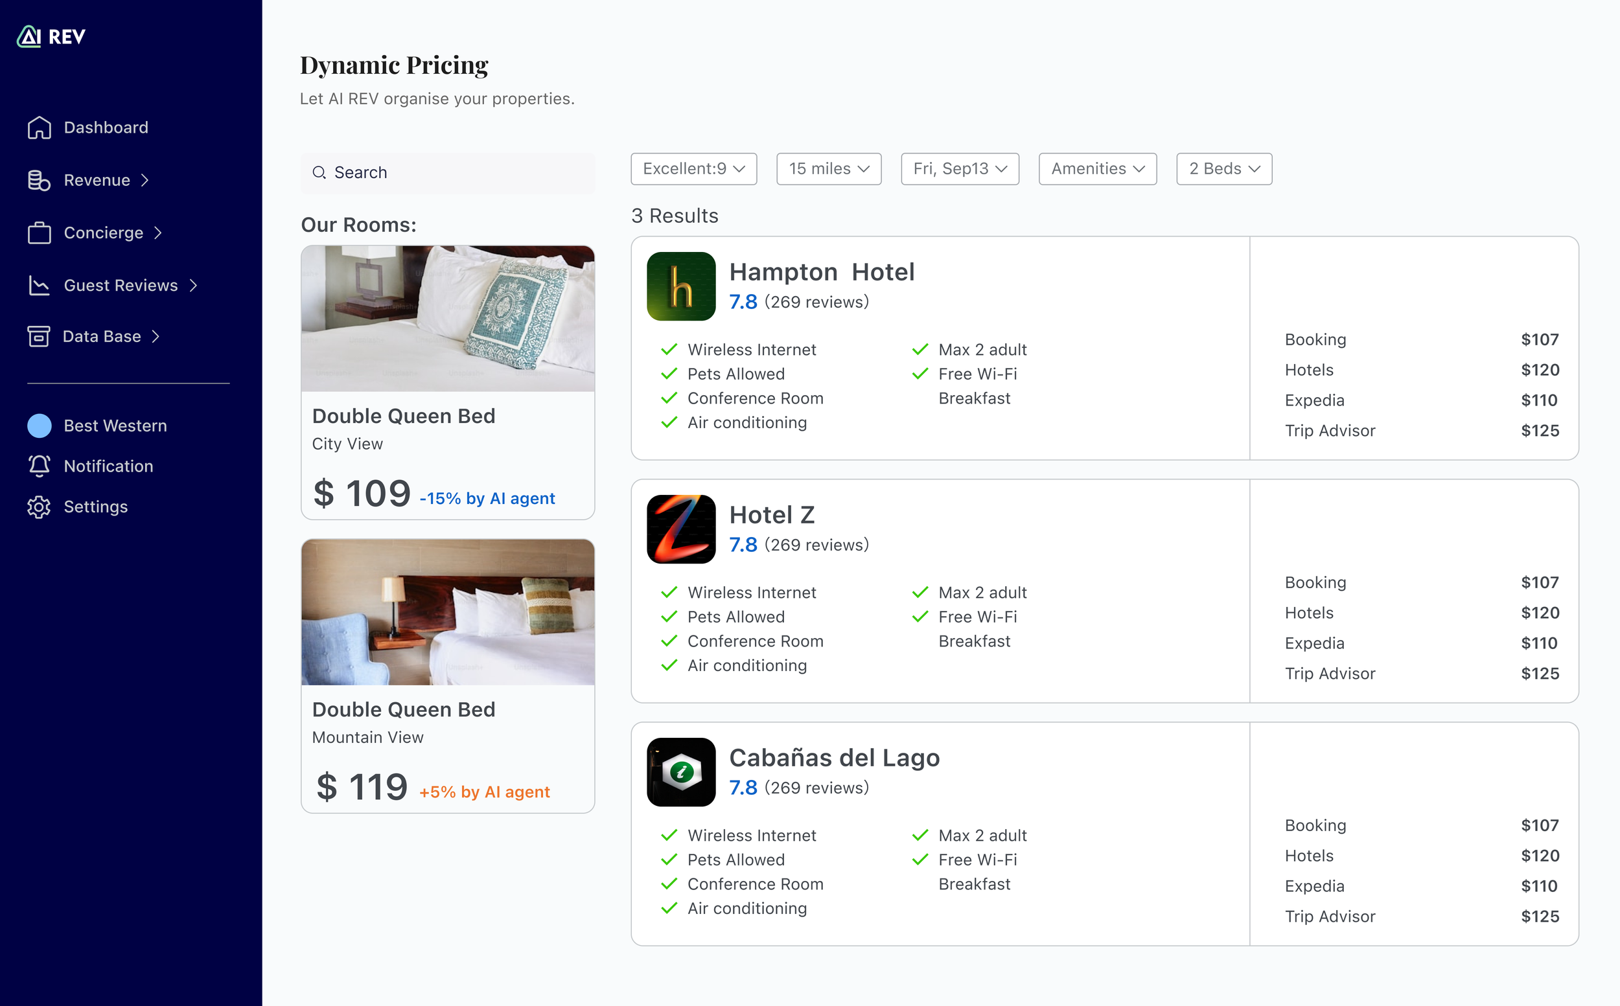Screen dimensions: 1620x1006
Task: Open the Settings gear icon
Action: pyautogui.click(x=40, y=507)
